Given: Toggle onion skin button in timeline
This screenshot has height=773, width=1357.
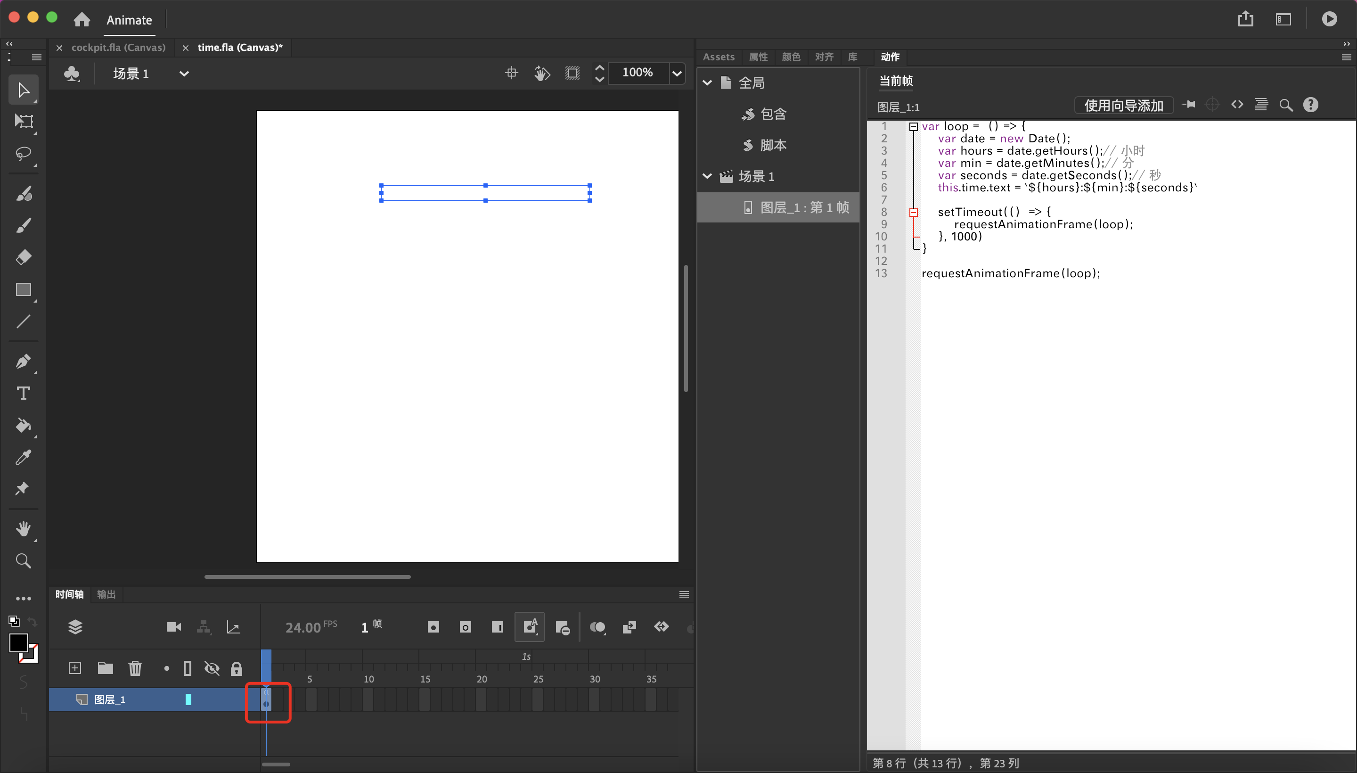Looking at the screenshot, I should click(597, 627).
